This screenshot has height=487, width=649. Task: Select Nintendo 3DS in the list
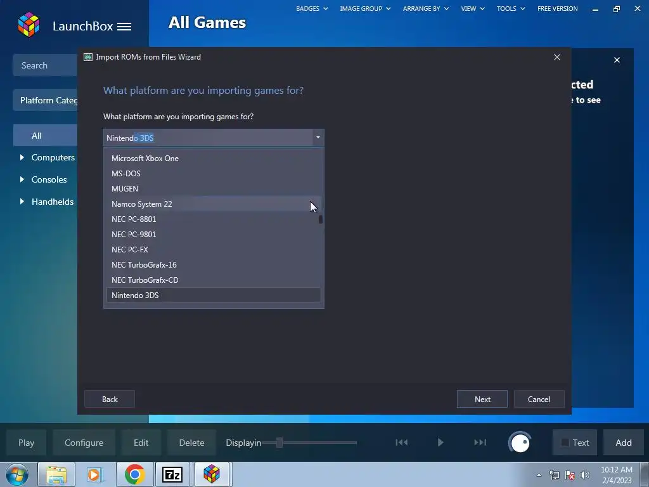(x=214, y=295)
